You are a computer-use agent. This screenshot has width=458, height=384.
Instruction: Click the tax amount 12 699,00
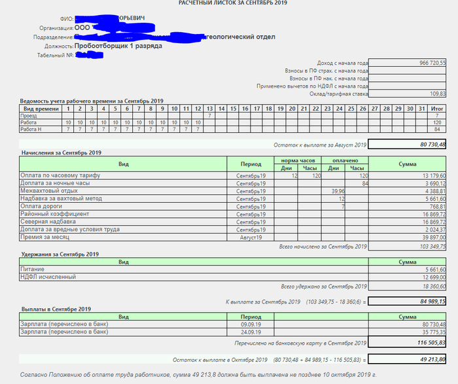(x=434, y=277)
